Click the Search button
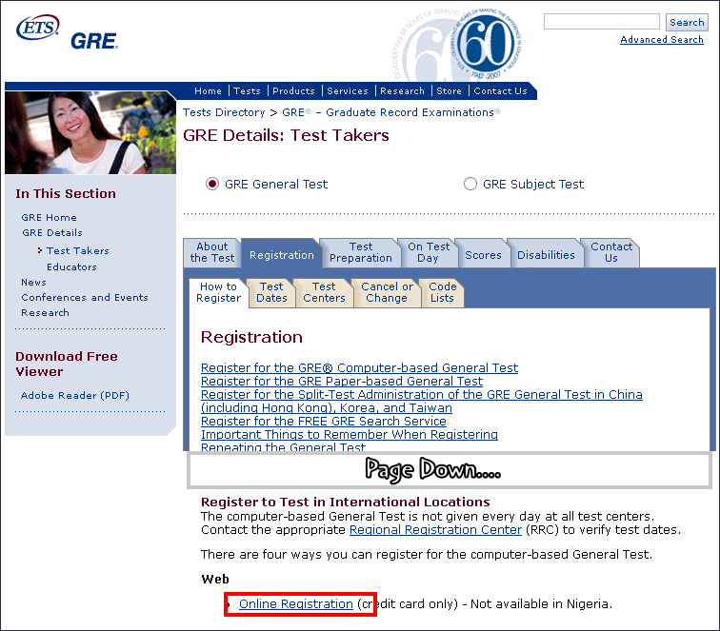Viewport: 720px width, 631px height. click(x=687, y=22)
